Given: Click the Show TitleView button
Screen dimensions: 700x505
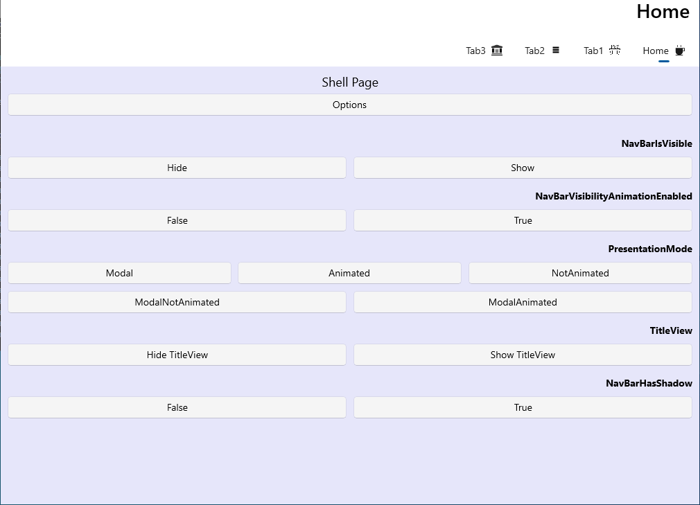Looking at the screenshot, I should pos(523,355).
